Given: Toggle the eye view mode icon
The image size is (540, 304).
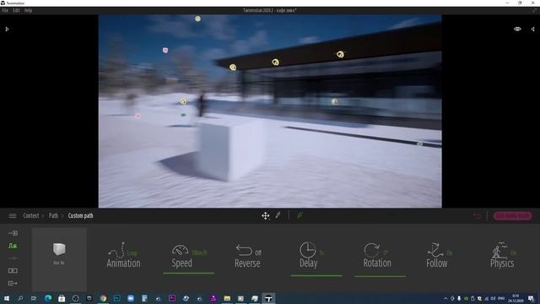Looking at the screenshot, I should pyautogui.click(x=517, y=29).
